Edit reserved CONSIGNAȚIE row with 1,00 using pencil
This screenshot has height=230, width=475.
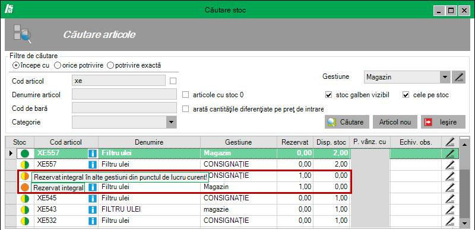pos(450,176)
